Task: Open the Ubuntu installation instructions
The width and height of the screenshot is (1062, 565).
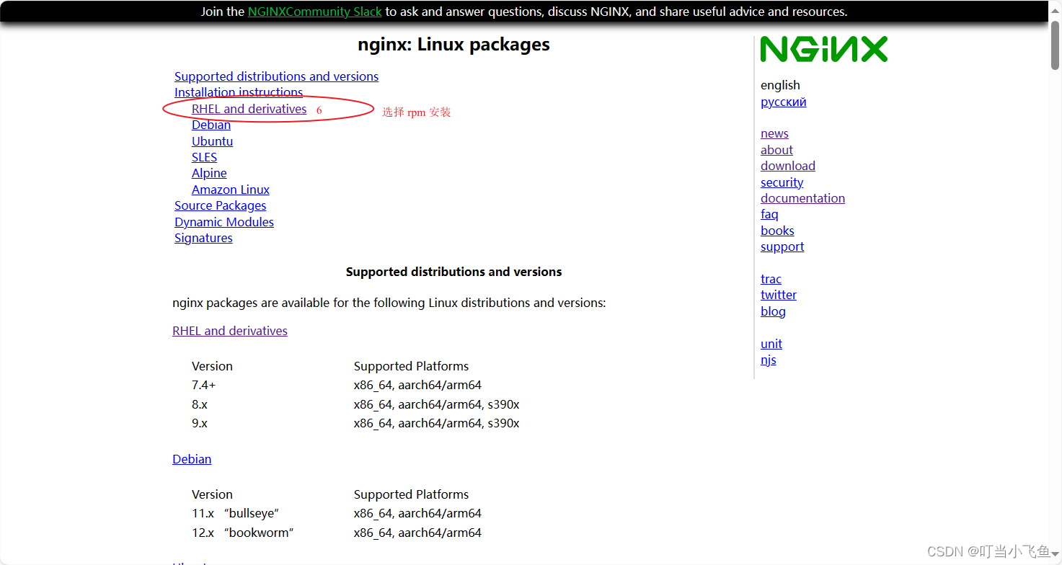Action: pyautogui.click(x=212, y=141)
